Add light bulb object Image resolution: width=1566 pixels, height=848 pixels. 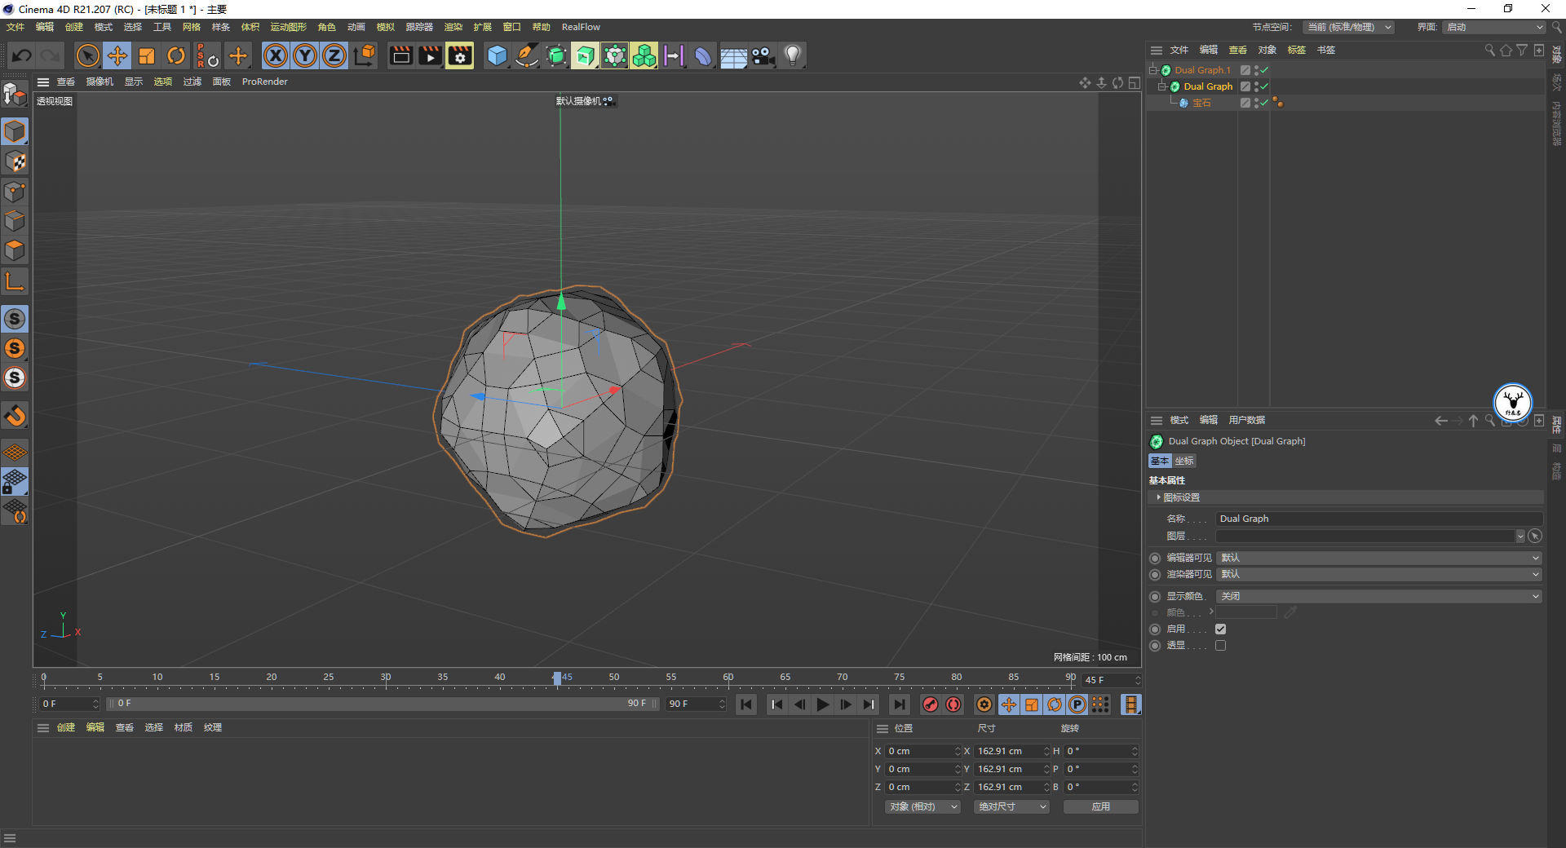793,55
